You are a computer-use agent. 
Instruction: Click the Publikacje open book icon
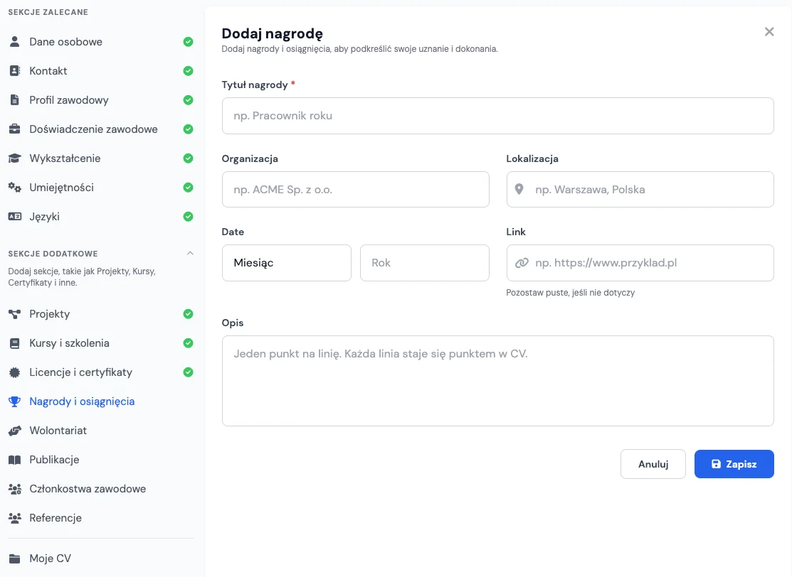[15, 460]
